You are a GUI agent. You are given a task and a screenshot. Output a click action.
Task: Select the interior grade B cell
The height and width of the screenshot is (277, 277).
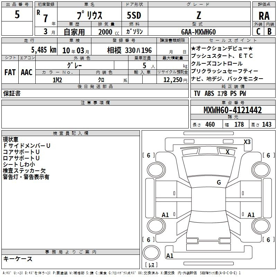click(269, 32)
